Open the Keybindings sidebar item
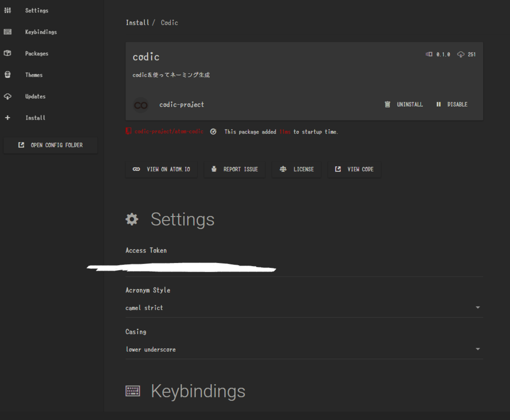 [x=41, y=32]
